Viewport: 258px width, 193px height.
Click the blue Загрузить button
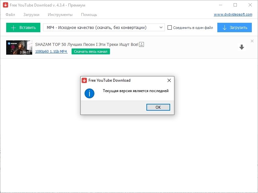point(234,28)
